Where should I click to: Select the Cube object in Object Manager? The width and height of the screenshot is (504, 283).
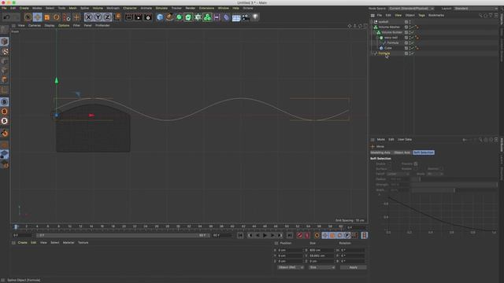[388, 48]
